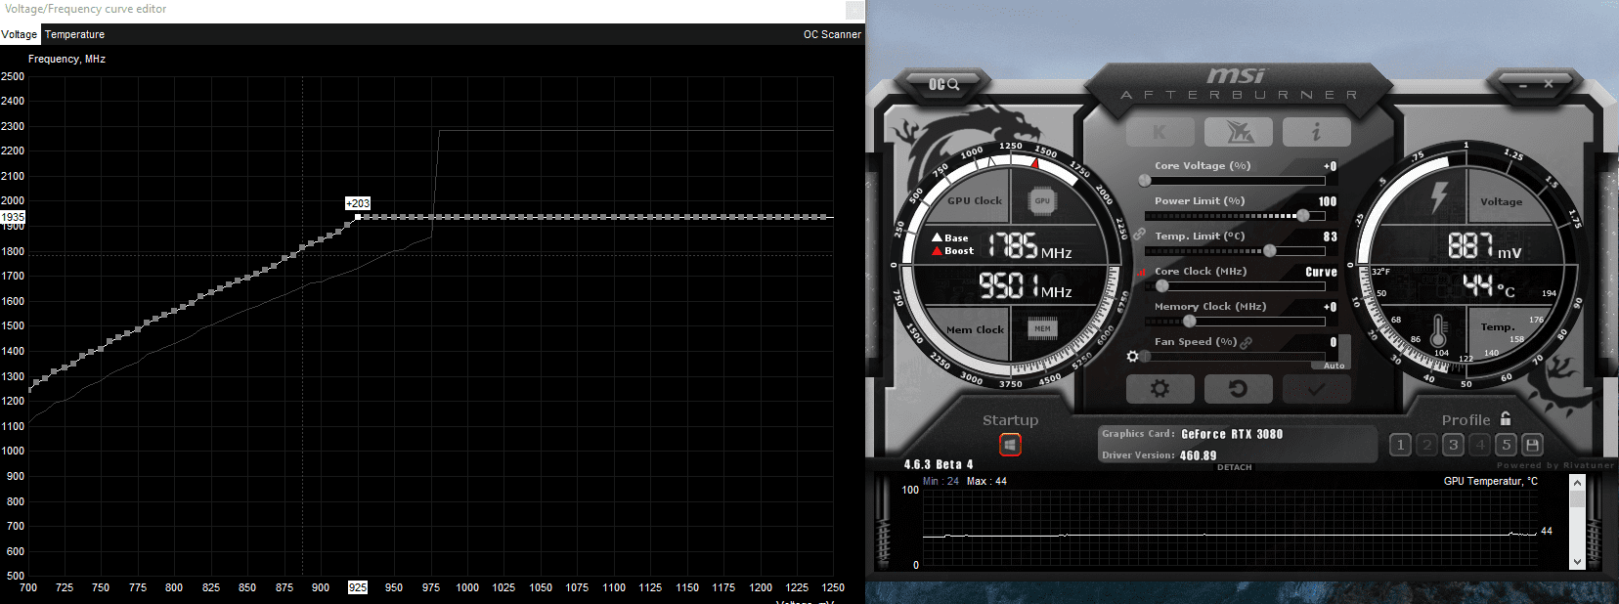Open Afterburner settings gear button
1619x604 pixels.
[x=1160, y=389]
